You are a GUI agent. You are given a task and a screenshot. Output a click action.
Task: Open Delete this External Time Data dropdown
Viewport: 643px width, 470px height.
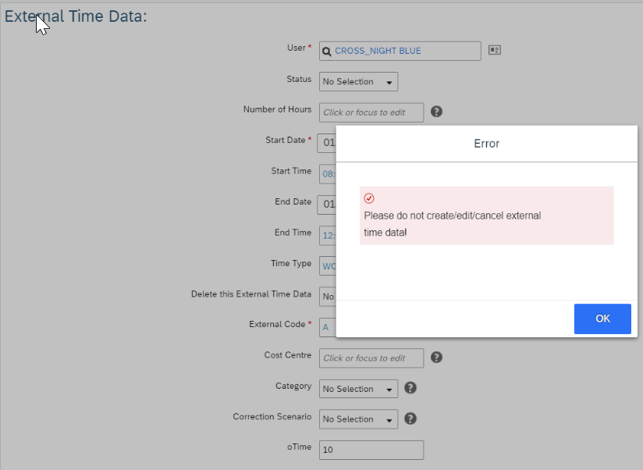coord(328,297)
